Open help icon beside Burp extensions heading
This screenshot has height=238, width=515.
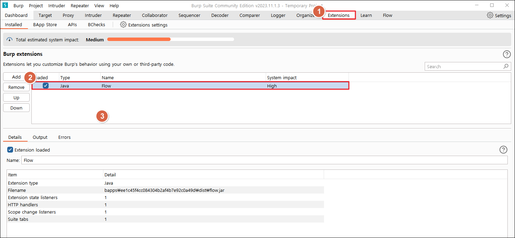tap(506, 54)
